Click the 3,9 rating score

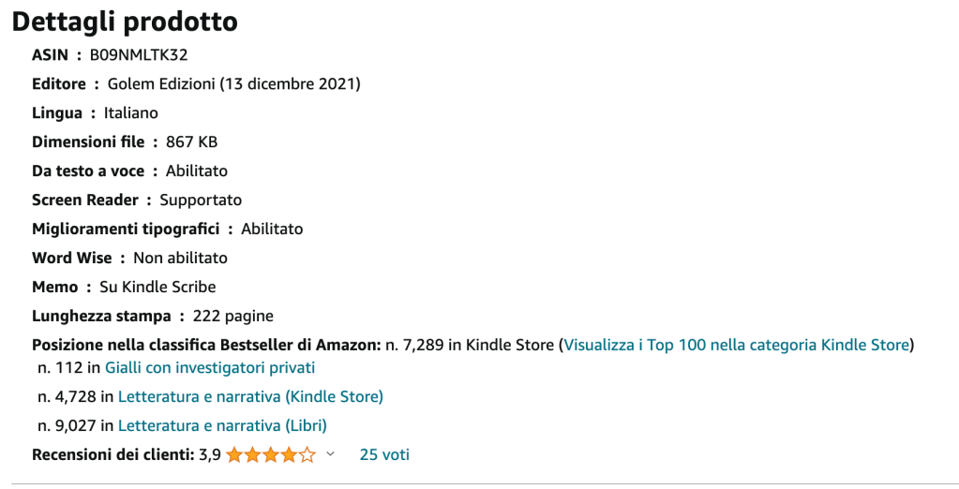click(210, 455)
